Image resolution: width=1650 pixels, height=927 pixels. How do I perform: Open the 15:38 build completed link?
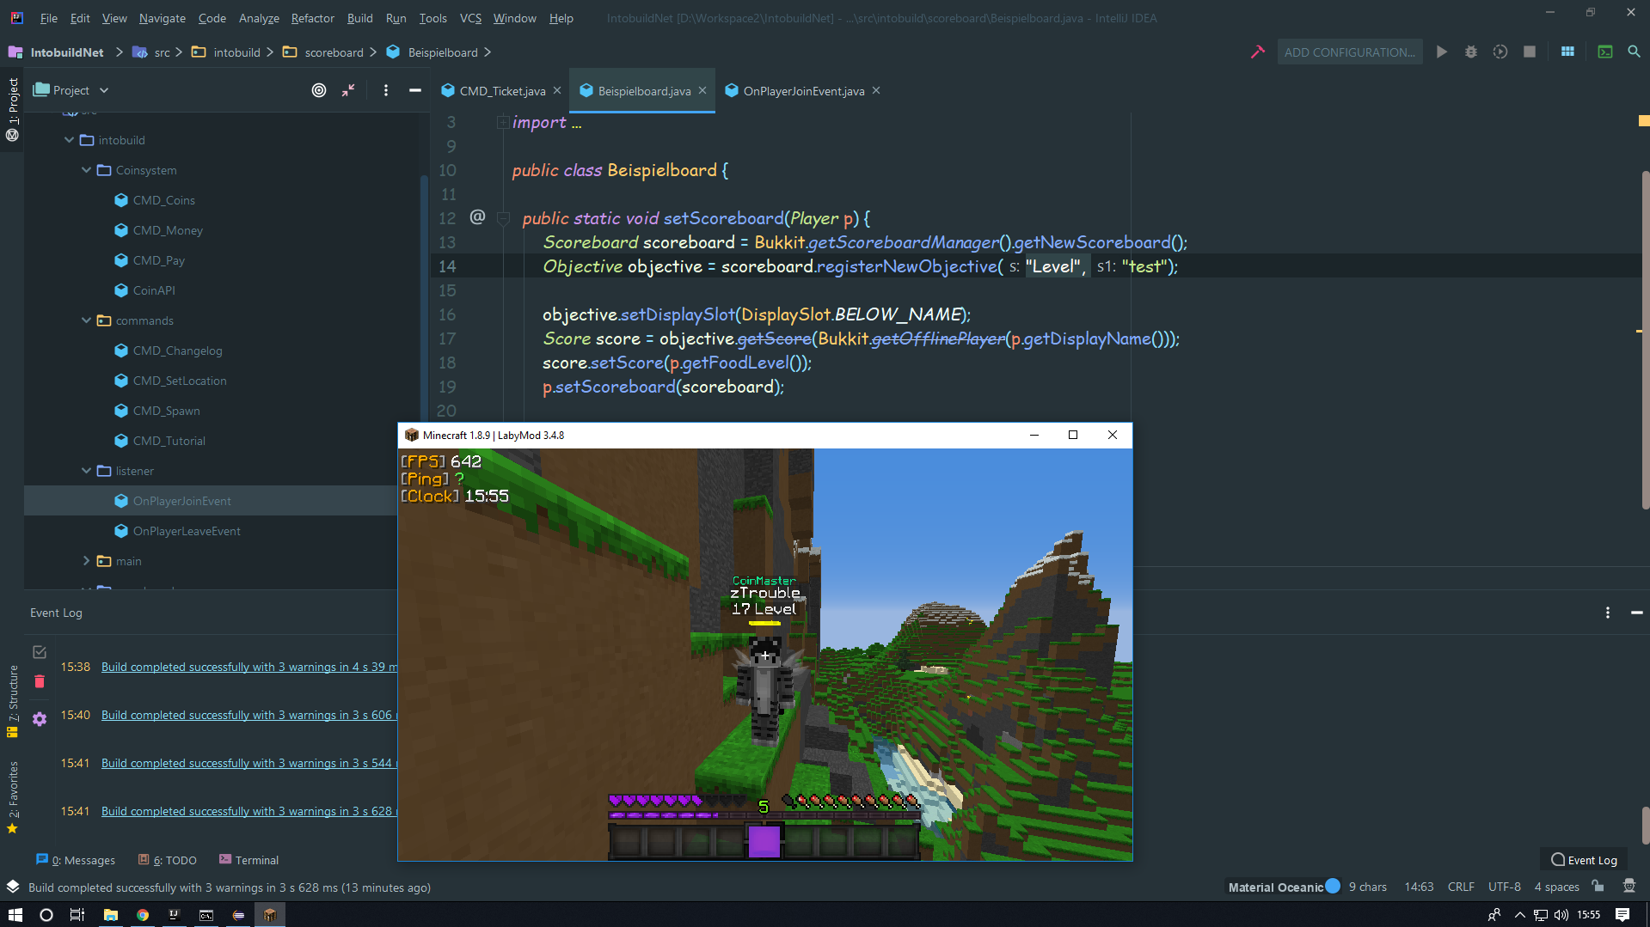(x=248, y=667)
